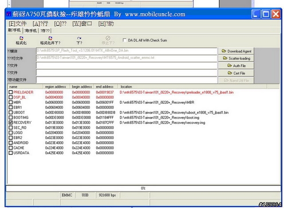Open the [O] menu

click(60, 23)
